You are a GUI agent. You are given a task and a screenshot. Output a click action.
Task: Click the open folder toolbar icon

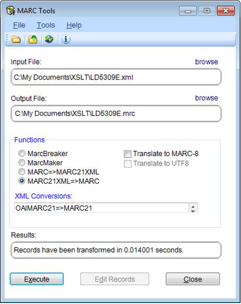pyautogui.click(x=16, y=39)
